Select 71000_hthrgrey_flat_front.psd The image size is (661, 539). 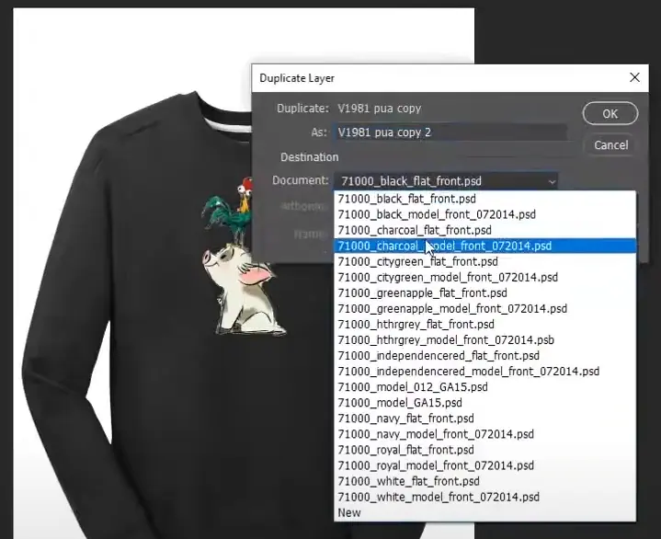[484, 325]
